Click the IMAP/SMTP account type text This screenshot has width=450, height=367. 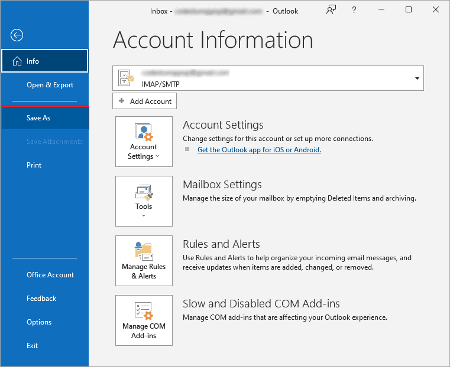click(161, 84)
